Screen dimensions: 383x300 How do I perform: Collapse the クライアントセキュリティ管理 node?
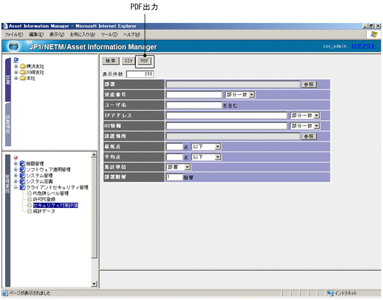pyautogui.click(x=16, y=187)
